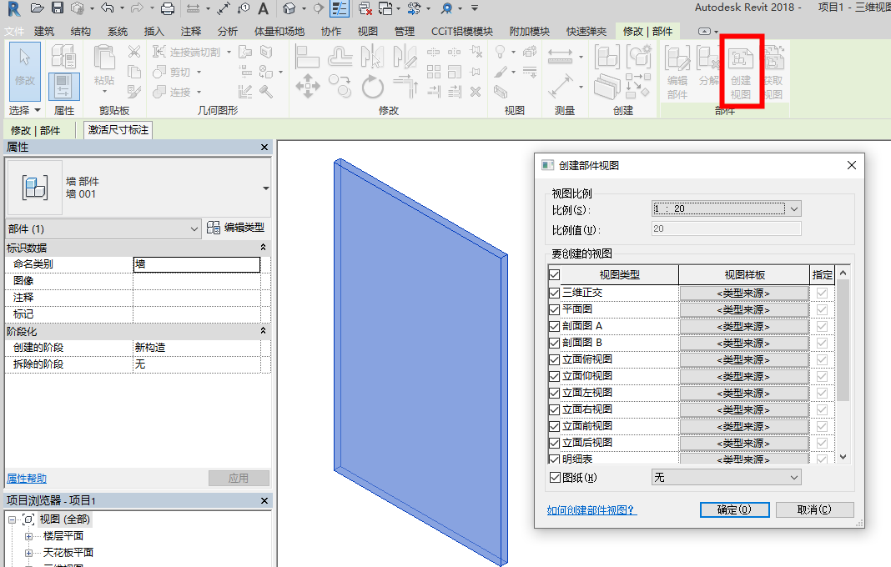This screenshot has width=891, height=567.
Task: Click the Edit Assembly (编辑部件) button
Action: [677, 73]
